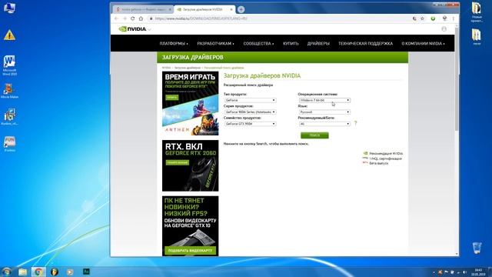Click the browser back arrow
The width and height of the screenshot is (492, 277).
(116, 18)
